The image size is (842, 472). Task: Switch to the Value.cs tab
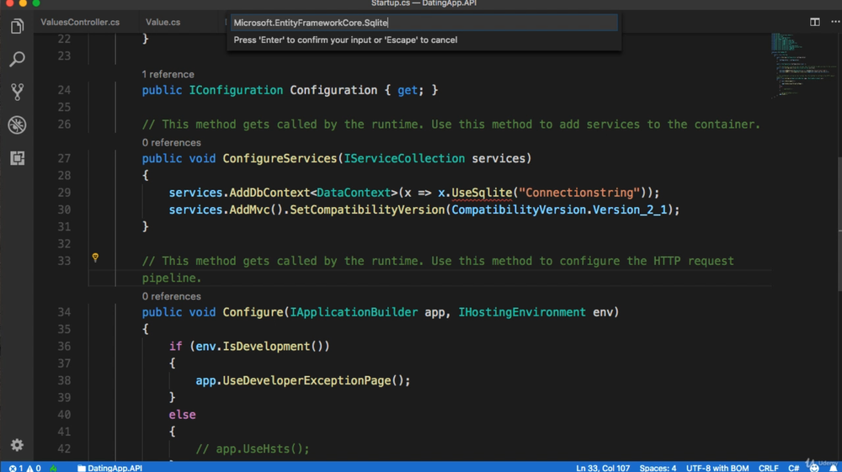point(163,22)
